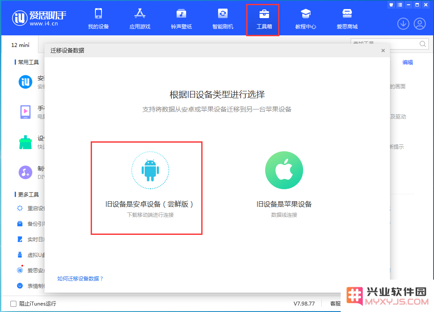Choose the Android old device icon
Image resolution: width=434 pixels, height=312 pixels.
150,170
